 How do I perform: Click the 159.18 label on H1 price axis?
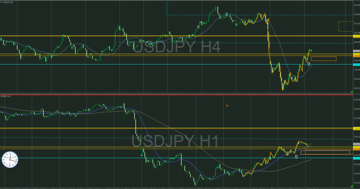point(356,100)
